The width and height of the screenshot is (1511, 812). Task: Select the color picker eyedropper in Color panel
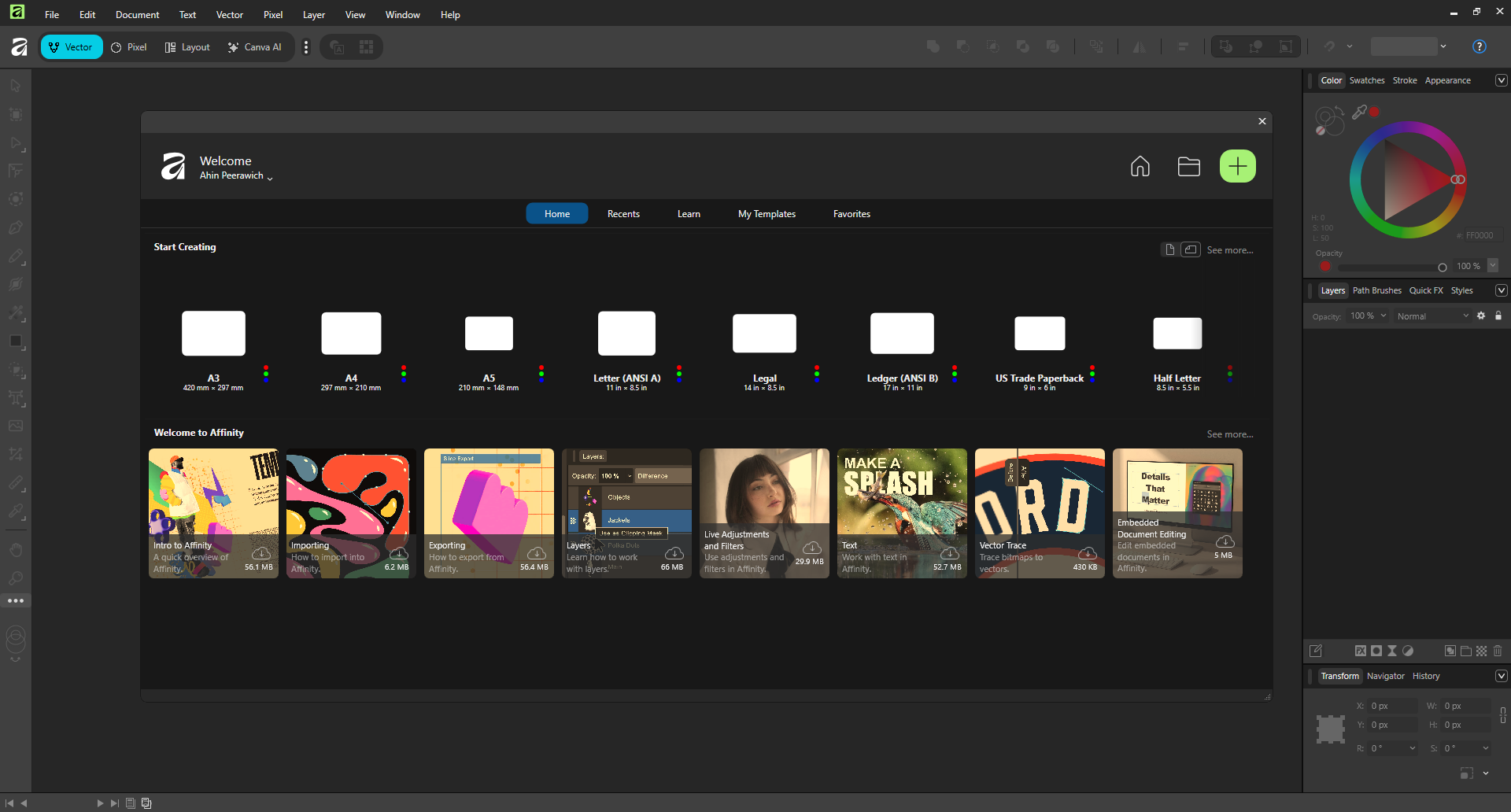coord(1359,113)
